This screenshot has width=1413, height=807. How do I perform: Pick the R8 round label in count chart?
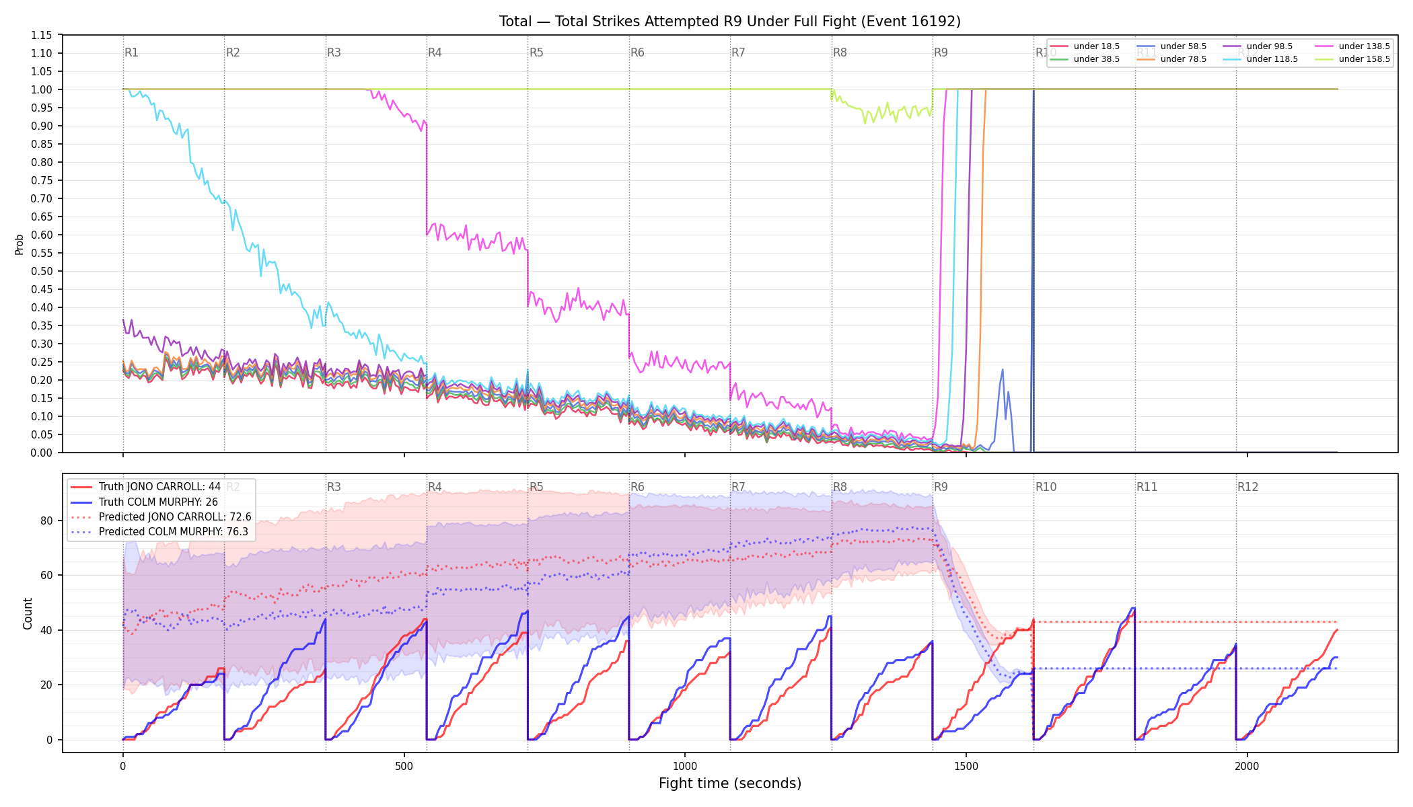pyautogui.click(x=840, y=487)
